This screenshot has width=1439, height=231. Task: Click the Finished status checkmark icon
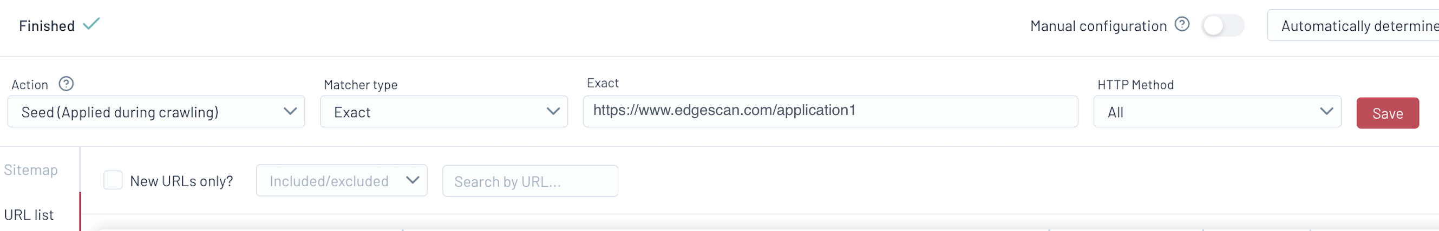pyautogui.click(x=91, y=24)
